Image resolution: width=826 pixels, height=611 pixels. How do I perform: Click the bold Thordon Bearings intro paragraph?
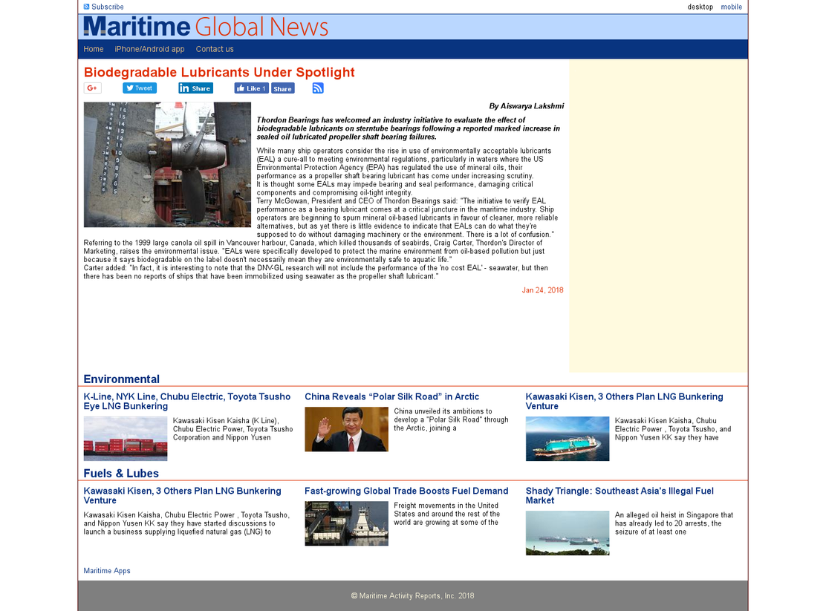coord(409,128)
